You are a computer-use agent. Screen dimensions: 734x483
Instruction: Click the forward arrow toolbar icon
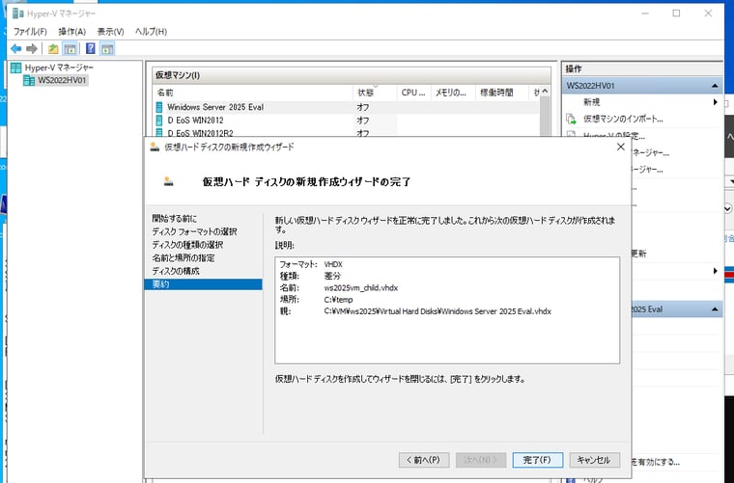pyautogui.click(x=31, y=48)
